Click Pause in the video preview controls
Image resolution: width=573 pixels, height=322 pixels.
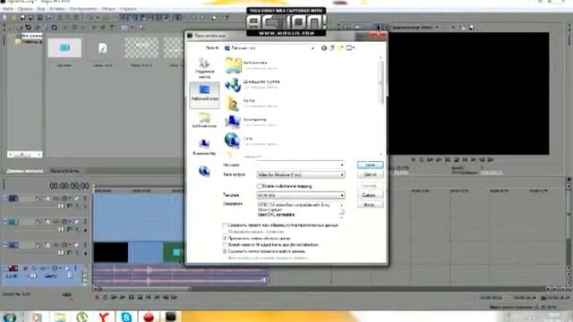(448, 160)
